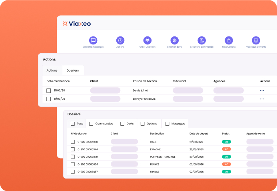This screenshot has height=191, width=277.
Task: Tick the Devis juillet row checkbox
Action: coord(49,90)
